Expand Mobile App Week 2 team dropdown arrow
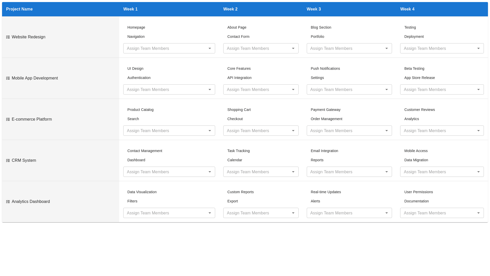The height and width of the screenshot is (276, 490). [x=293, y=89]
